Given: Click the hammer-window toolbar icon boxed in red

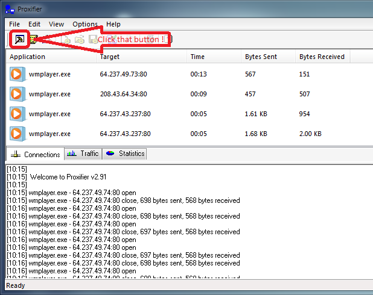Looking at the screenshot, I should (x=19, y=39).
